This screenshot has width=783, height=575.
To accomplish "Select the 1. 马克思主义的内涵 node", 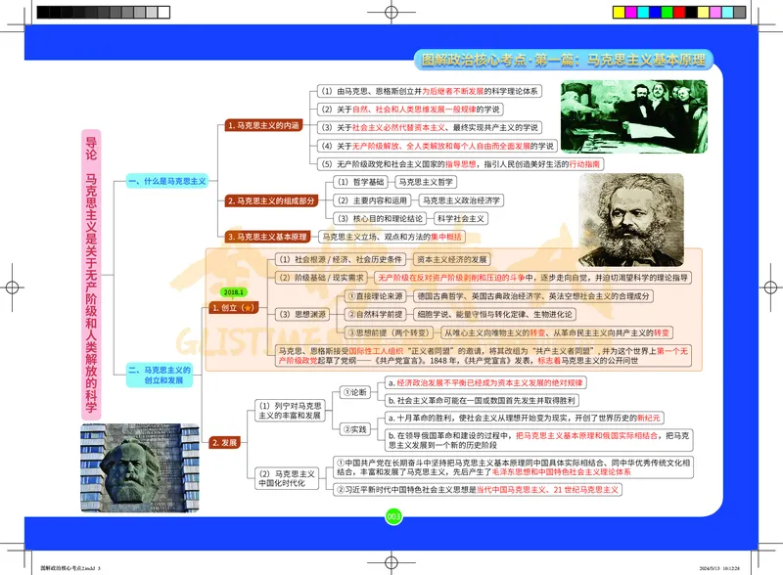I will (262, 126).
